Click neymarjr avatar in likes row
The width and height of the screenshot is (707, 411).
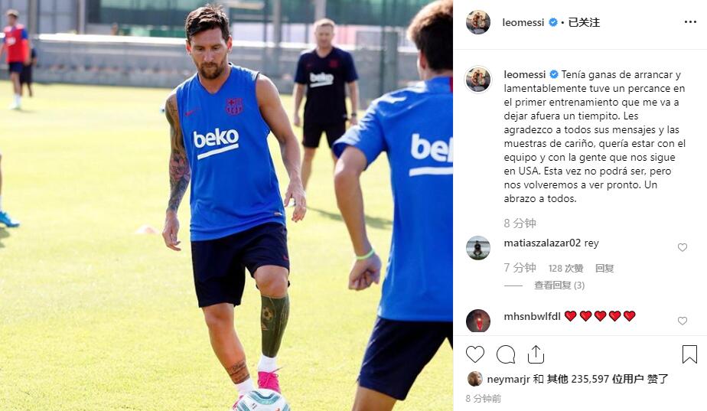click(475, 379)
